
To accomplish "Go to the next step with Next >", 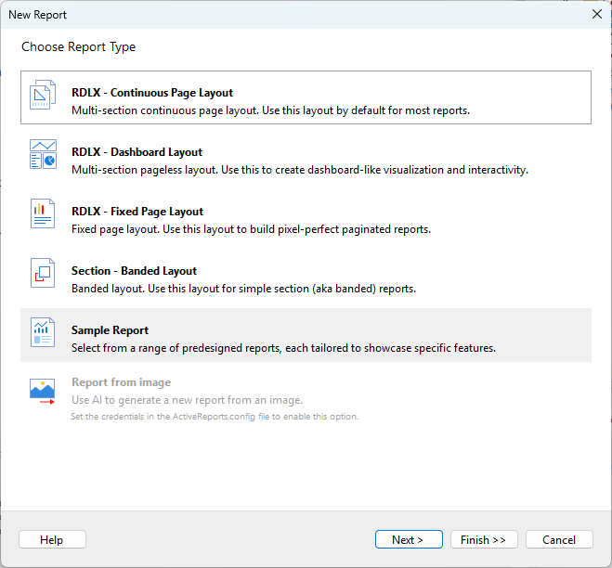I will (409, 540).
